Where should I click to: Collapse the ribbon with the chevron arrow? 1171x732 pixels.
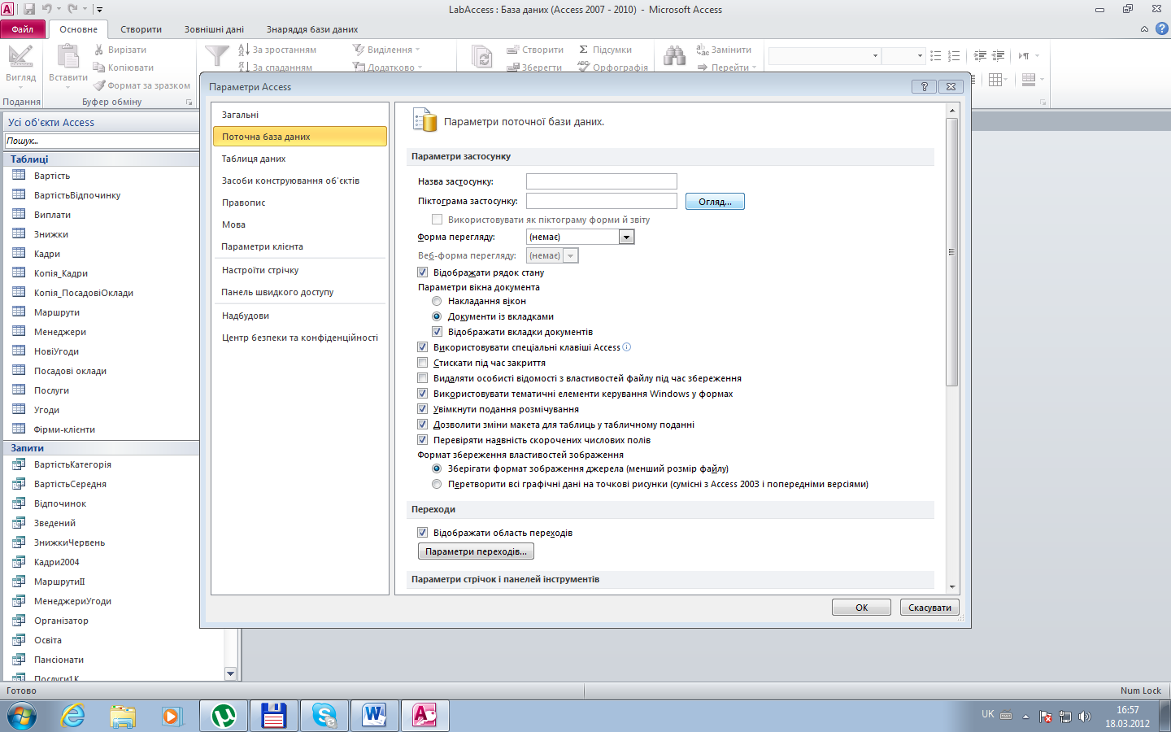click(x=1144, y=28)
